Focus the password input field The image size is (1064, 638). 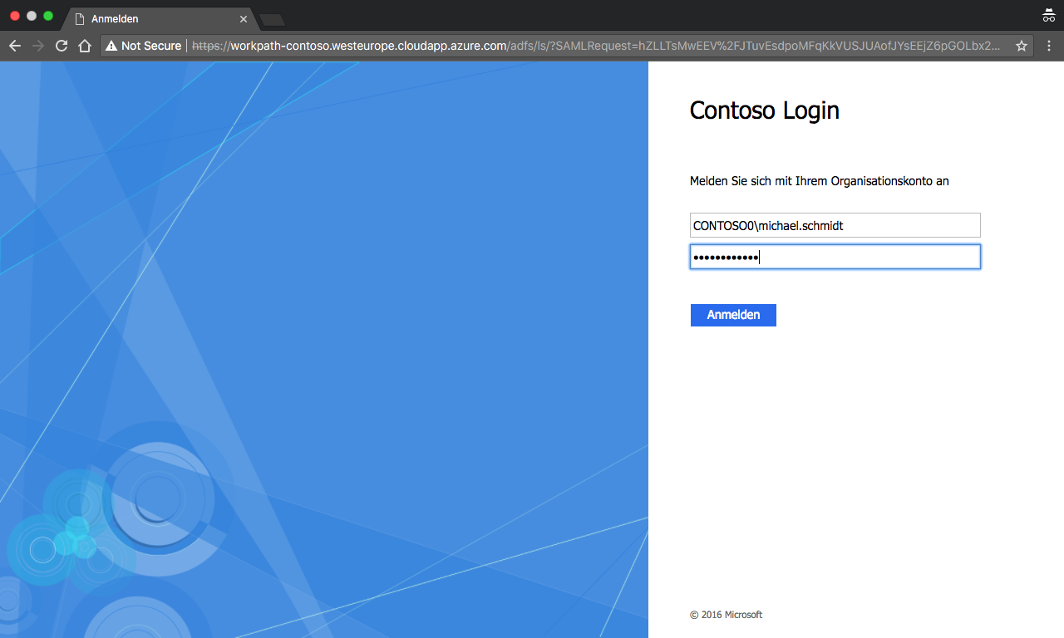[835, 257]
